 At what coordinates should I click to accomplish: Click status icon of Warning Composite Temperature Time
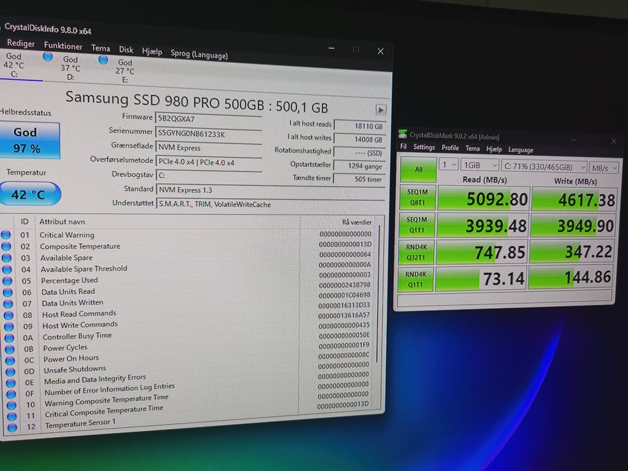[x=12, y=406]
